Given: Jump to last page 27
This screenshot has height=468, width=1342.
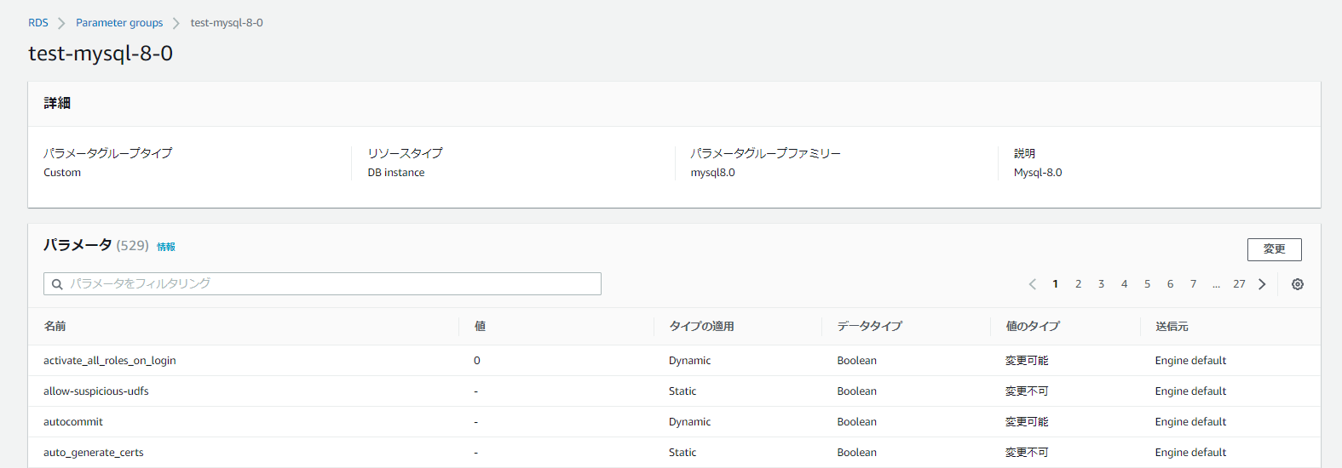Looking at the screenshot, I should pyautogui.click(x=1239, y=284).
